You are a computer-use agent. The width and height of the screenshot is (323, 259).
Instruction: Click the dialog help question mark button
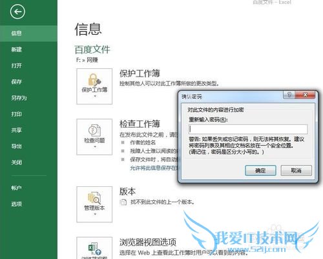point(289,95)
